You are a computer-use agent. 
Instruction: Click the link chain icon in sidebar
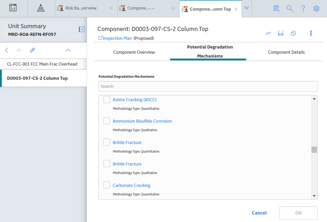click(32, 50)
